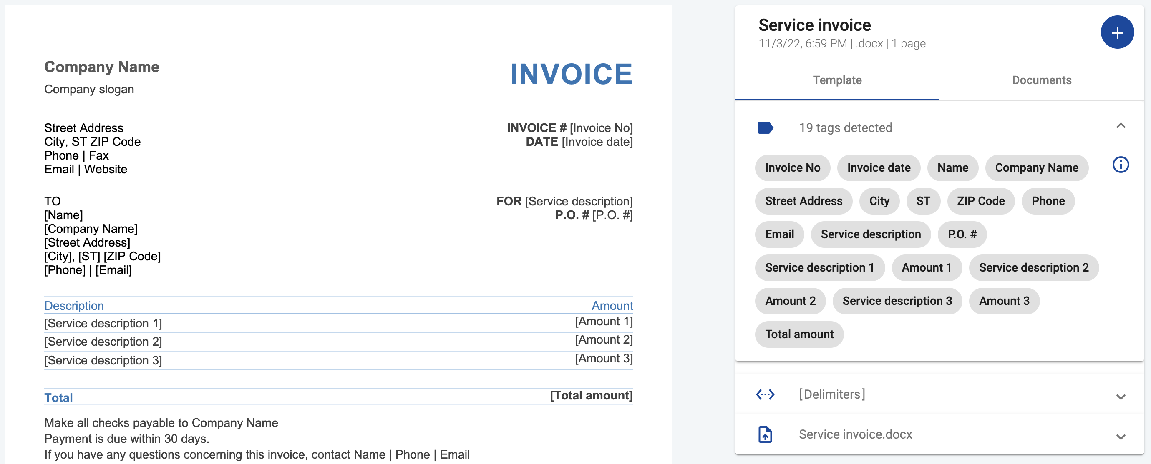Click the [P.O. #] placeholder in the preview
This screenshot has height=464, width=1151.
pos(612,215)
